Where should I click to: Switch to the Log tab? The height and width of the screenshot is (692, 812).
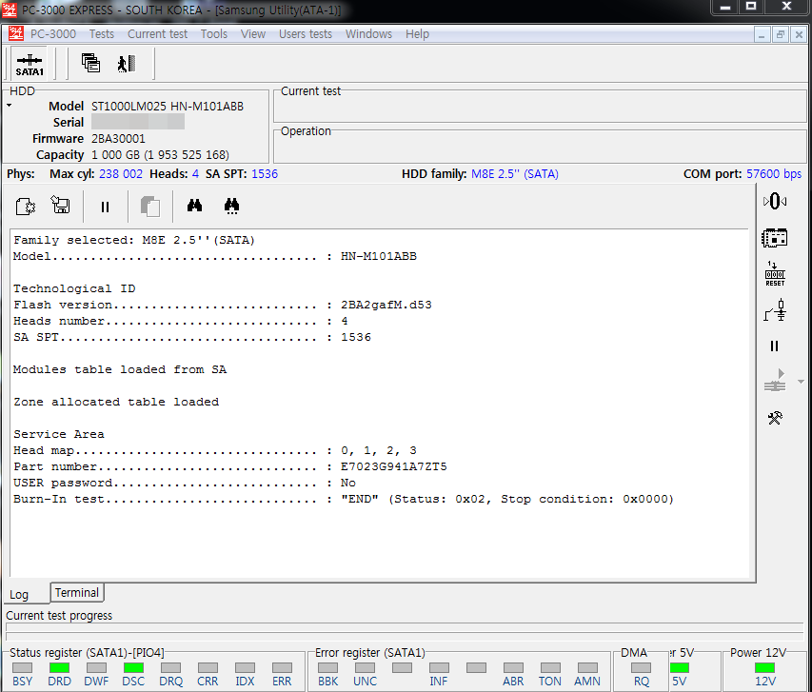click(x=20, y=594)
